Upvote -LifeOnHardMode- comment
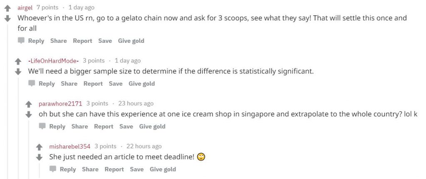Image resolution: width=426 pixels, height=179 pixels. (18, 61)
